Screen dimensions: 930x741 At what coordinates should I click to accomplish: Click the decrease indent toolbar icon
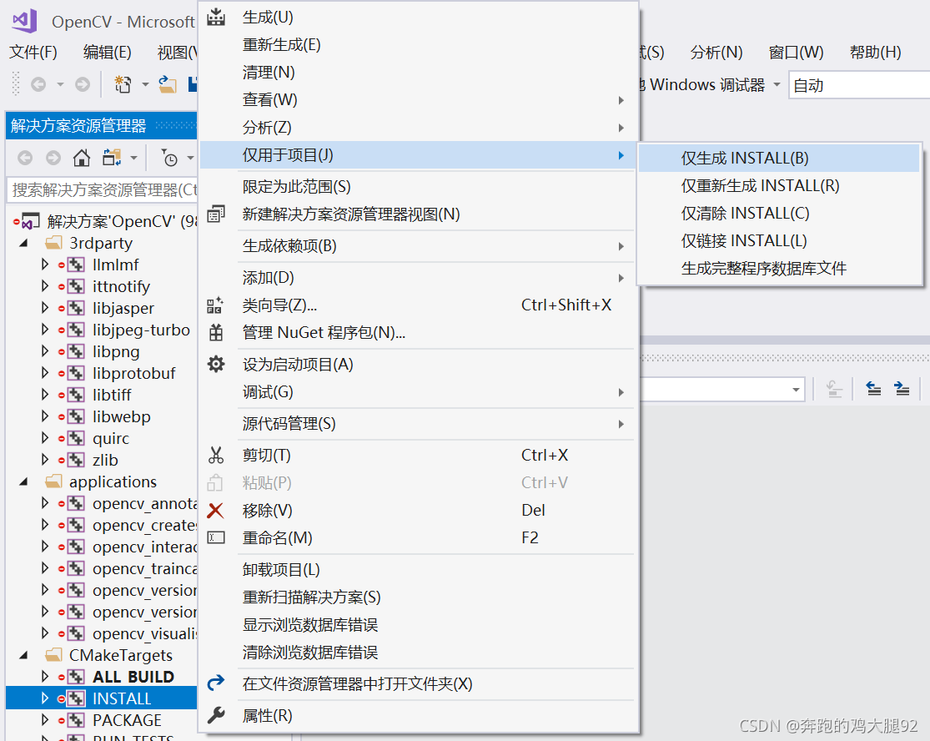(873, 389)
